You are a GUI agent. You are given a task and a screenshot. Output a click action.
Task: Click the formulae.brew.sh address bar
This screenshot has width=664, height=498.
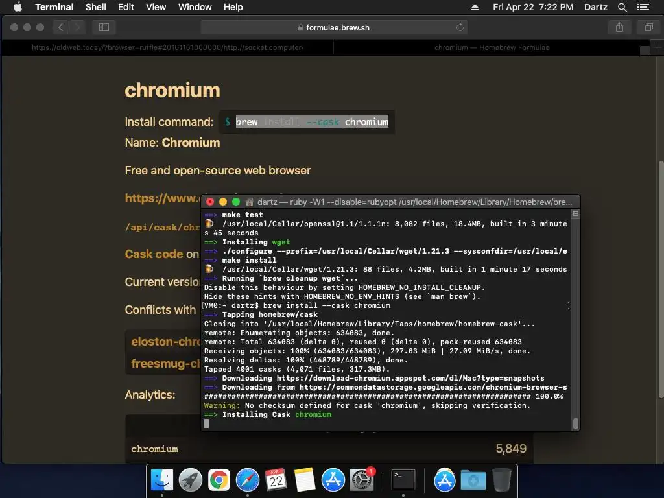[334, 27]
